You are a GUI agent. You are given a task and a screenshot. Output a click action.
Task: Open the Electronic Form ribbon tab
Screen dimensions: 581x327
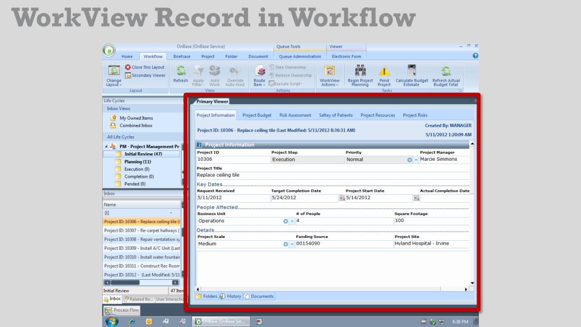tap(346, 56)
